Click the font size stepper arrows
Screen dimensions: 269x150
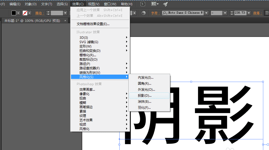click(232, 13)
